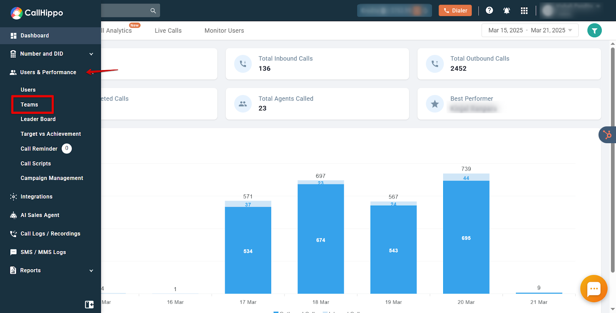This screenshot has height=313, width=616.
Task: Click the Dashboard grid icon
Action: (13, 35)
